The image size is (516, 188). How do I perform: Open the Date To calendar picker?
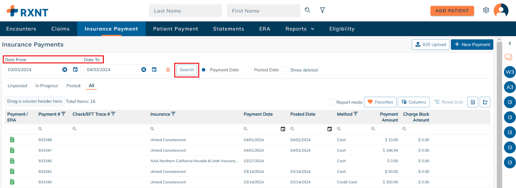coord(154,70)
